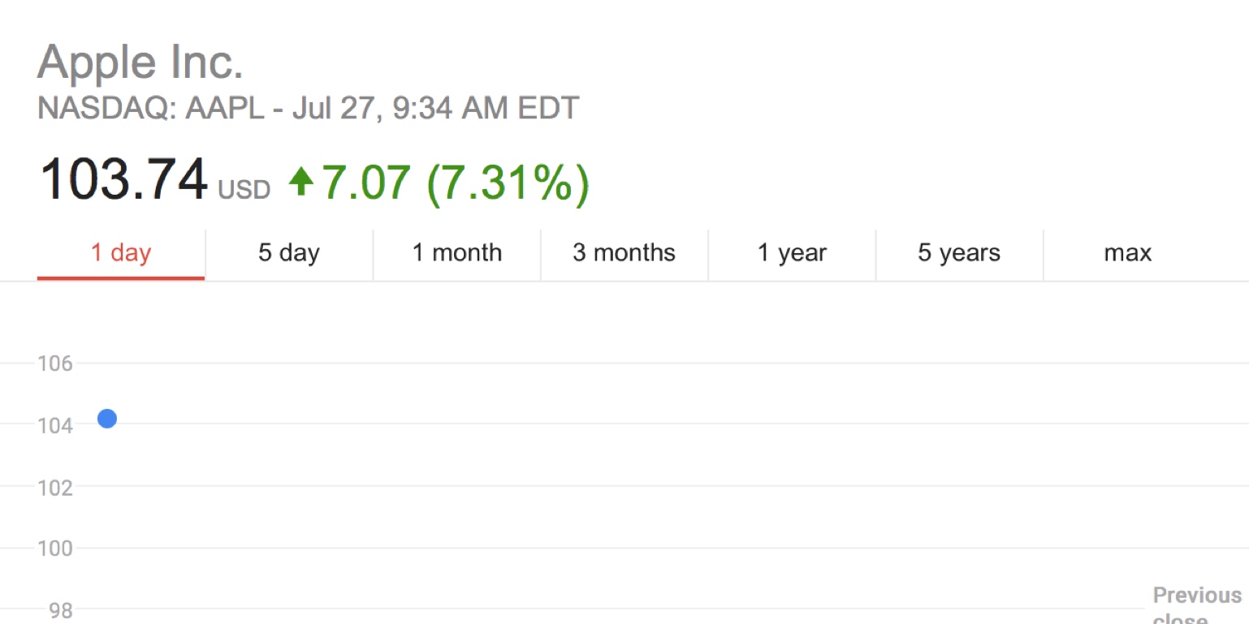Show the 3 months chart view
The height and width of the screenshot is (624, 1249).
pos(624,253)
